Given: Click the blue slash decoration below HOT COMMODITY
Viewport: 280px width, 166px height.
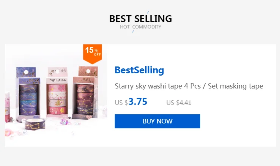Looking at the screenshot, I should coord(133,32).
